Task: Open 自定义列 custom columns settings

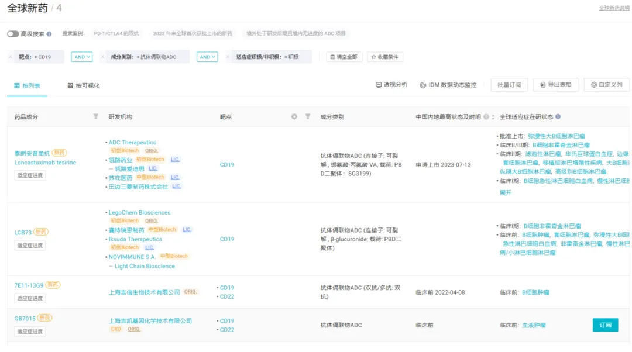Action: click(606, 85)
